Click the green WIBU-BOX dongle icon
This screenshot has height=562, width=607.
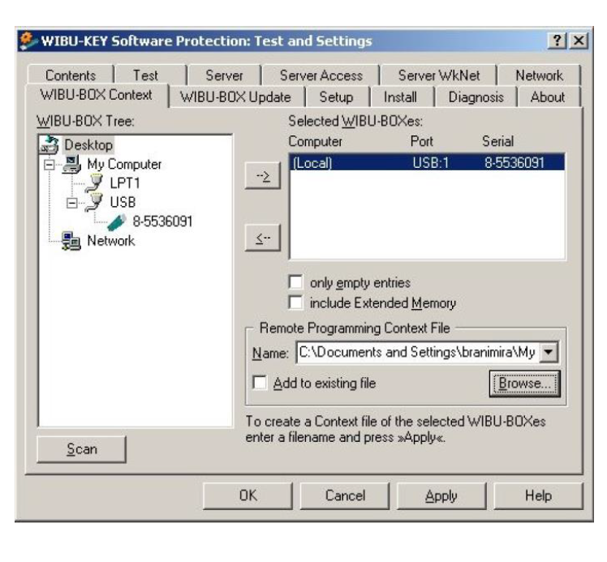117,222
